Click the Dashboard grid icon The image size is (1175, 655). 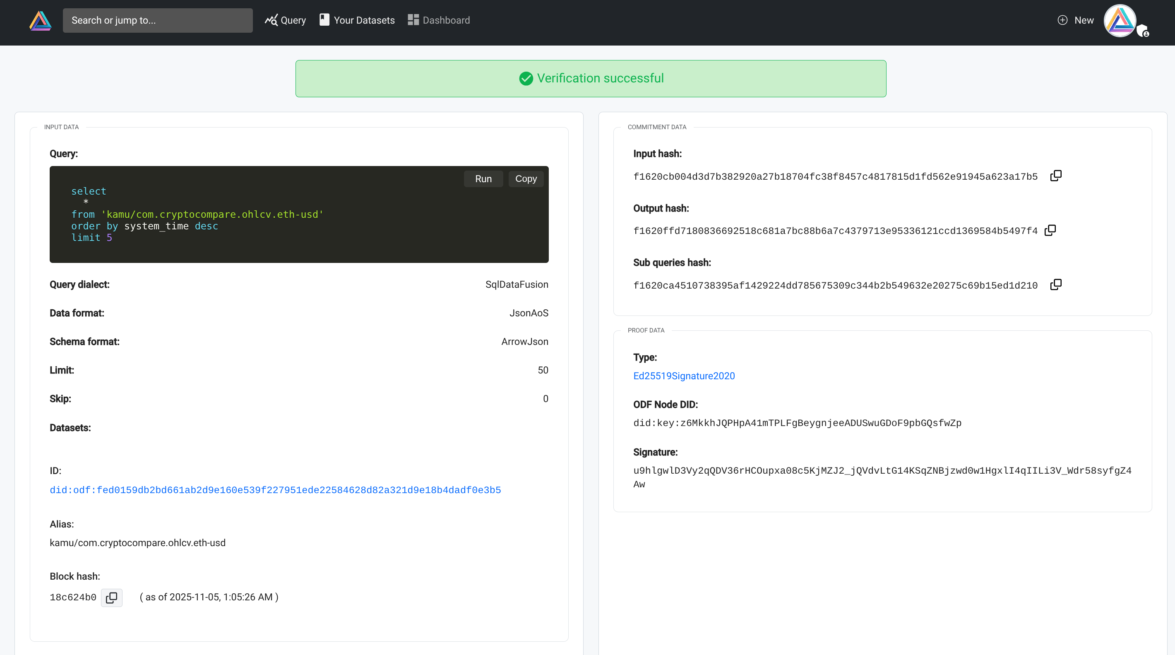point(413,20)
